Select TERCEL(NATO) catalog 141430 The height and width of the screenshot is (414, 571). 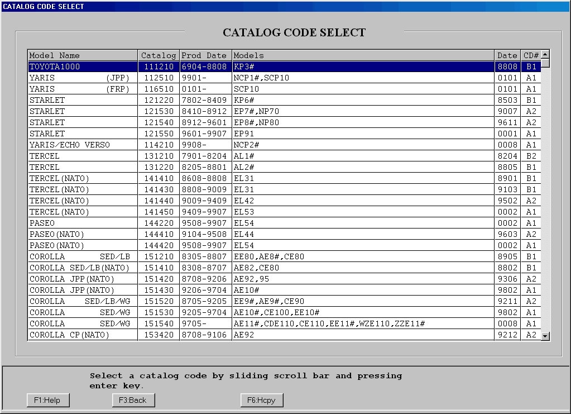click(285, 189)
